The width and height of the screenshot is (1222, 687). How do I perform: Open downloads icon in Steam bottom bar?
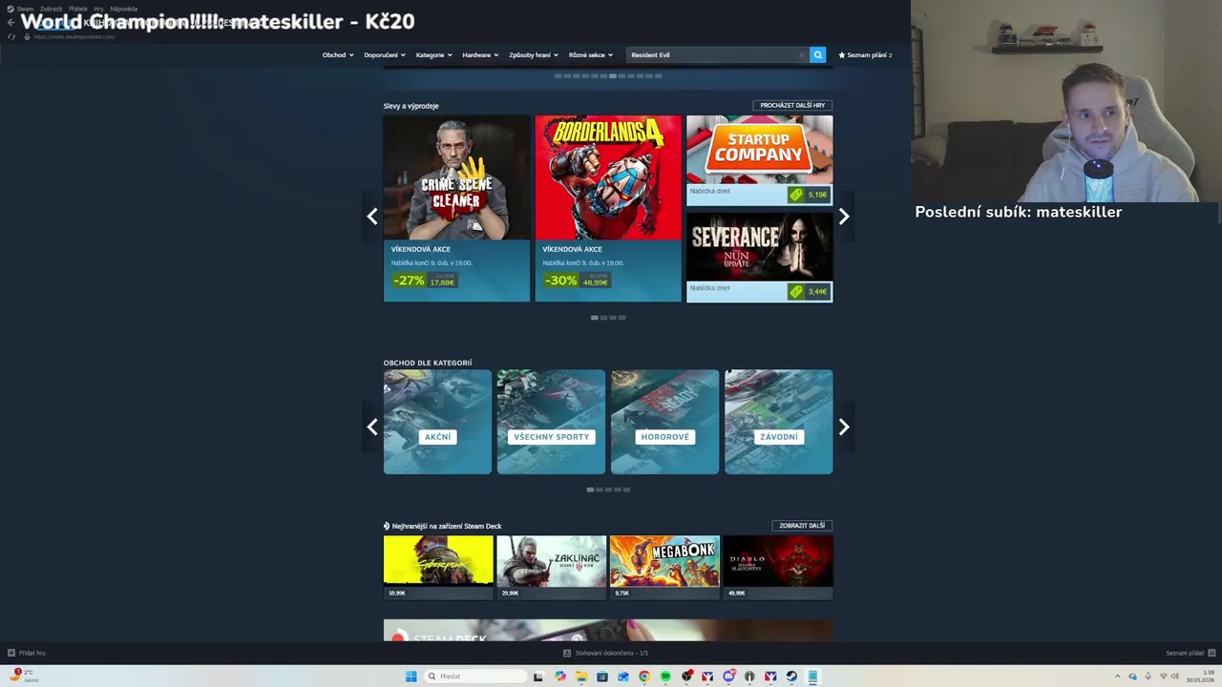[x=567, y=653]
